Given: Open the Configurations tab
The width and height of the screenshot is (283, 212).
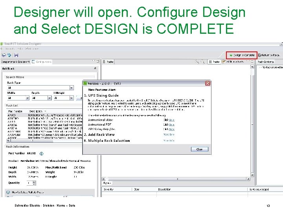Looking at the screenshot, I should click(42, 62).
